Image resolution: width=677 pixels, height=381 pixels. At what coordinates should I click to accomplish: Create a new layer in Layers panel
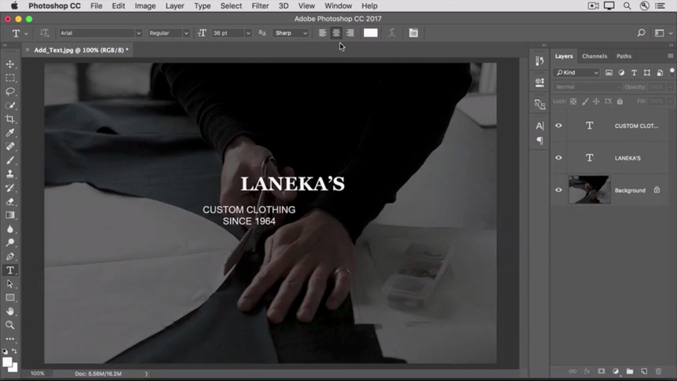click(644, 371)
